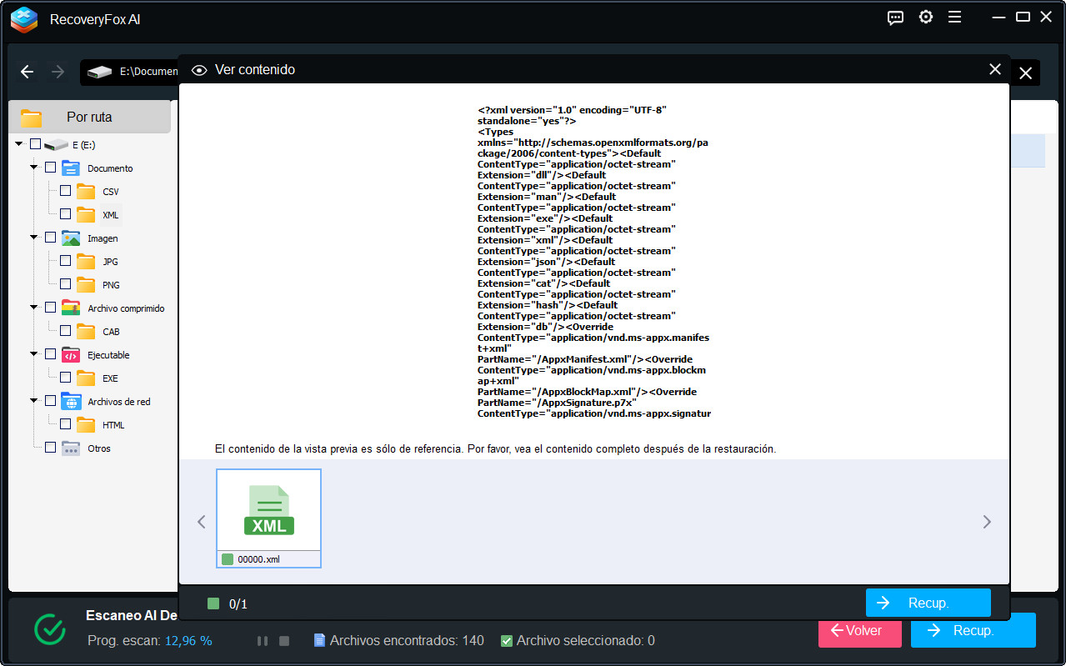Select the 00000.xml file thumbnail

[268, 506]
